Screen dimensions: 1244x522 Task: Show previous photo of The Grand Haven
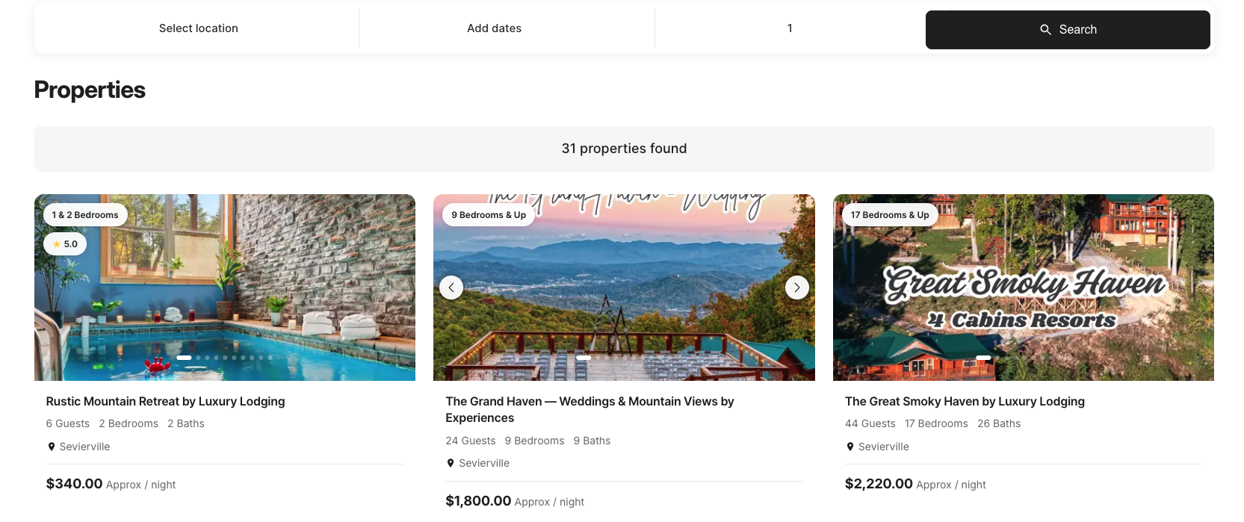click(451, 288)
